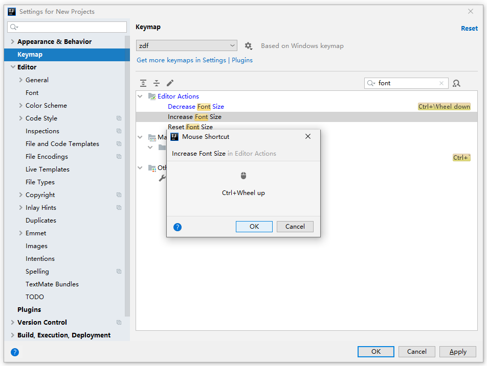
Task: Click project-level icon next to Spelling
Action: click(x=119, y=271)
